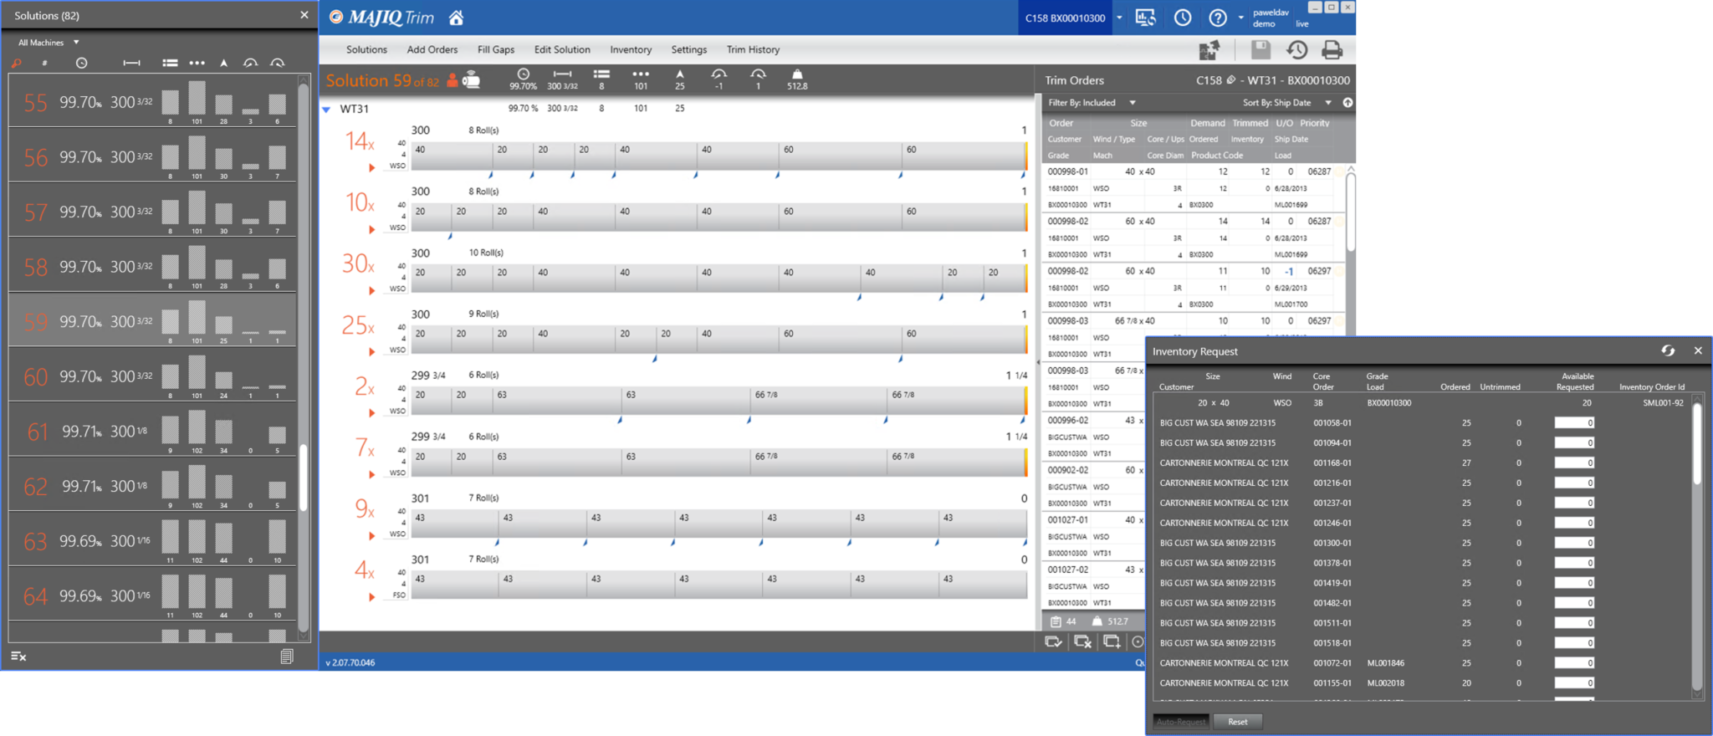Open the Add Orders menu
The width and height of the screenshot is (1713, 736).
click(x=432, y=49)
